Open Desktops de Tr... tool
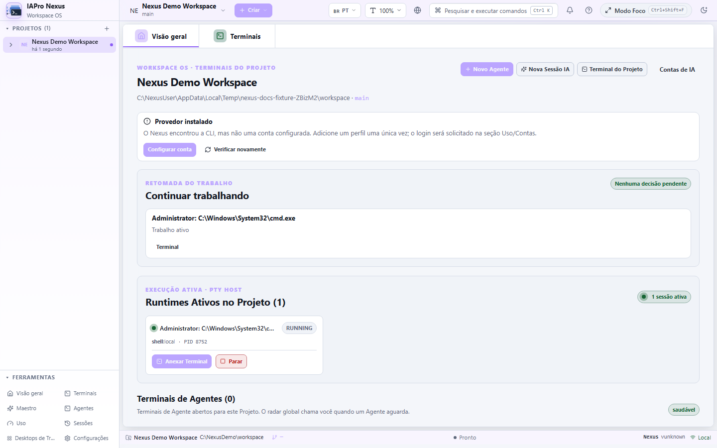The width and height of the screenshot is (717, 448). (x=31, y=438)
